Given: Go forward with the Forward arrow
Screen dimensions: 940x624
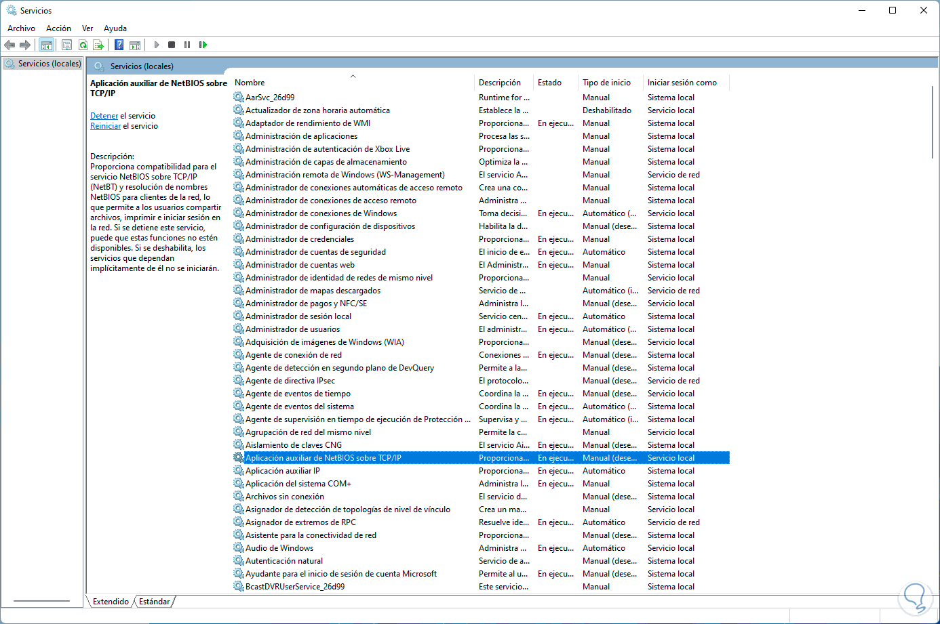Looking at the screenshot, I should point(25,45).
